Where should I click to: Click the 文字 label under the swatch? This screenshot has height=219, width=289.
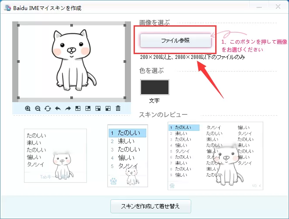point(155,101)
